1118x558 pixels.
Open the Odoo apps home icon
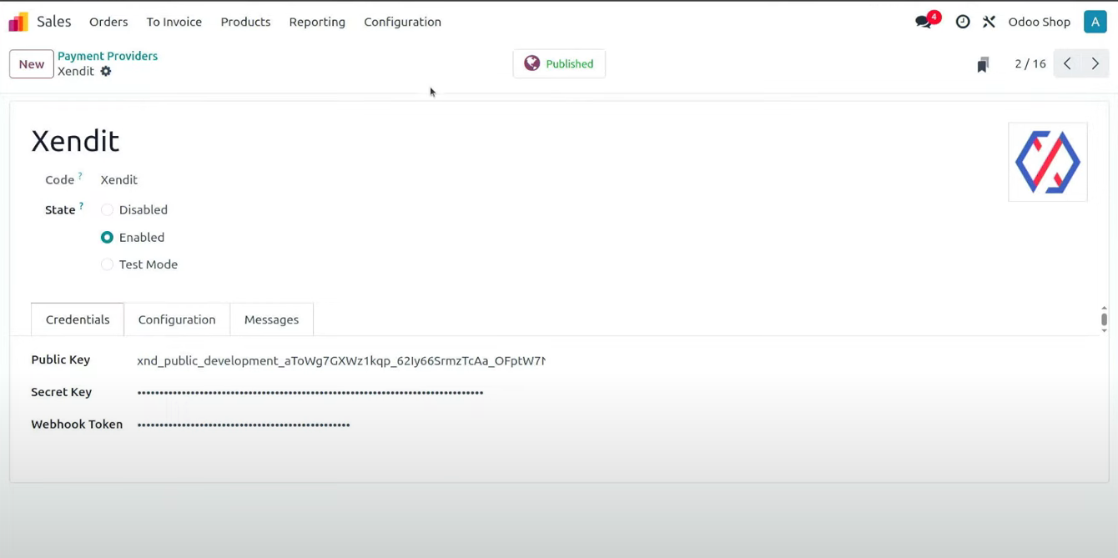coord(18,22)
